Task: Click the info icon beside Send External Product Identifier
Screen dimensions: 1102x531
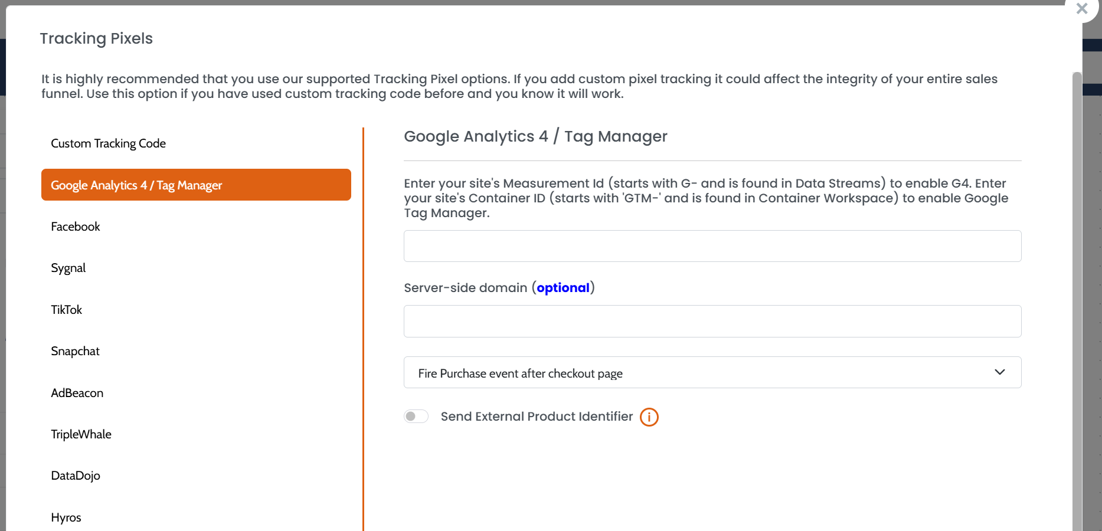Action: point(649,417)
